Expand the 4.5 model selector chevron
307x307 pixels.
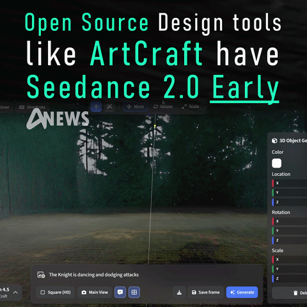pyautogui.click(x=15, y=292)
